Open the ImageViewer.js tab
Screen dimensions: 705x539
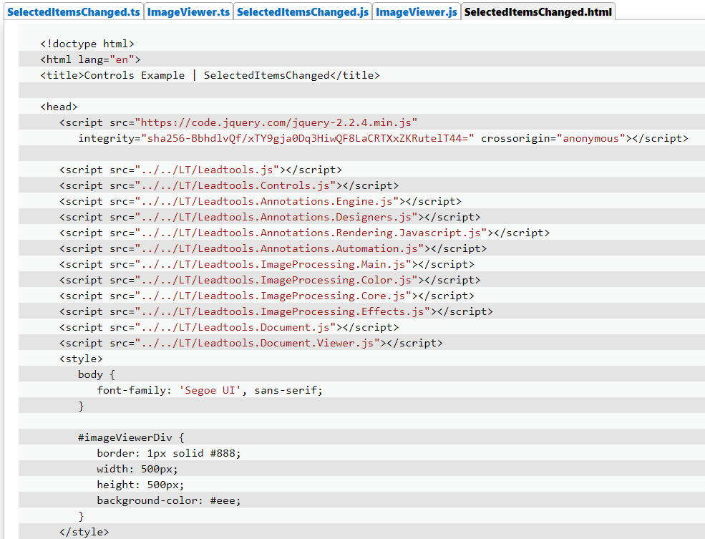click(x=417, y=12)
